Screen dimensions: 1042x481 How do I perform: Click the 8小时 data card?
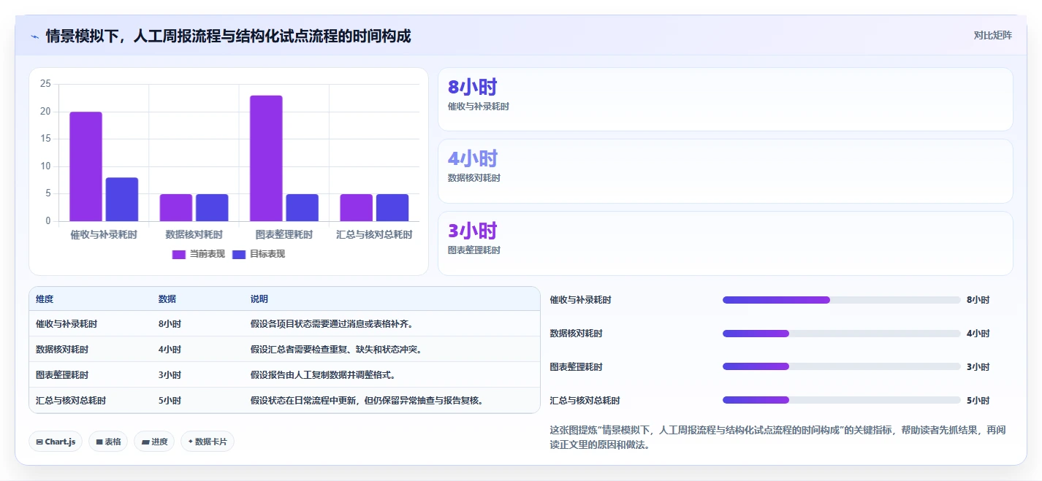(725, 99)
